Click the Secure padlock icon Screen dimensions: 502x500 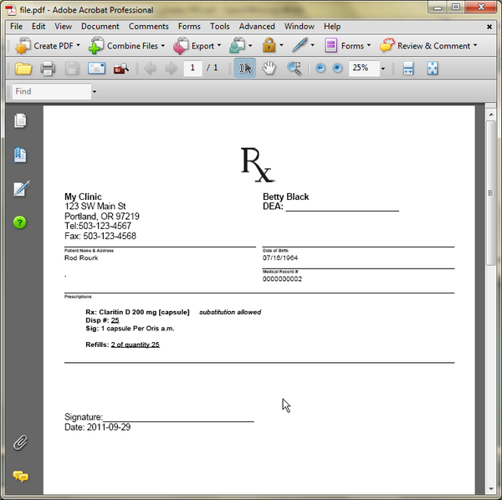tap(269, 45)
